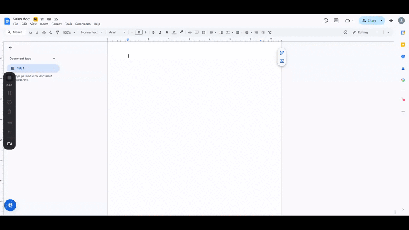Click the font size field 11
Viewport: 409px width, 230px height.
[139, 32]
